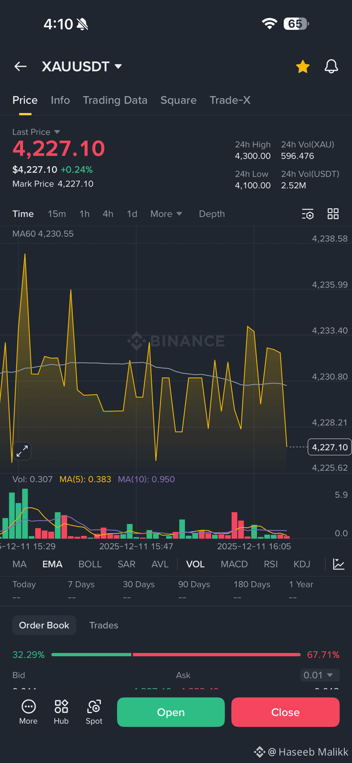Tap the red Close button
The height and width of the screenshot is (763, 352).
click(x=285, y=712)
